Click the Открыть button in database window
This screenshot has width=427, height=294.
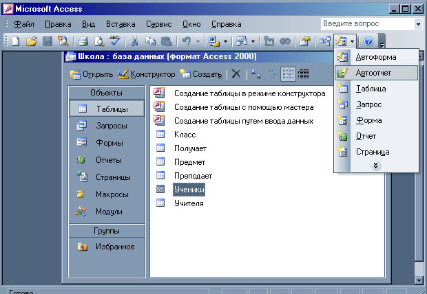pos(91,74)
